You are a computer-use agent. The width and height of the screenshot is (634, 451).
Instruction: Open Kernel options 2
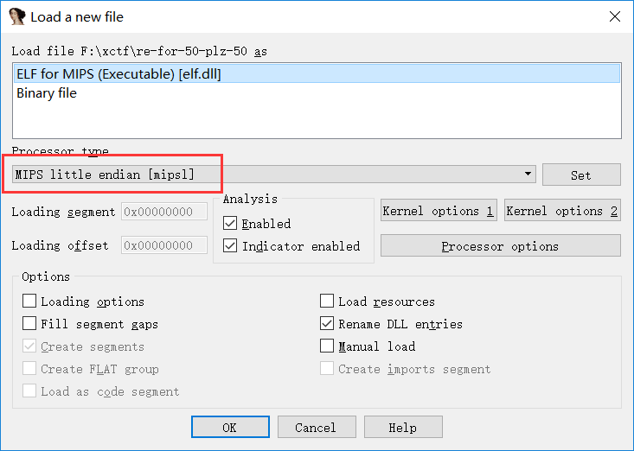point(562,211)
